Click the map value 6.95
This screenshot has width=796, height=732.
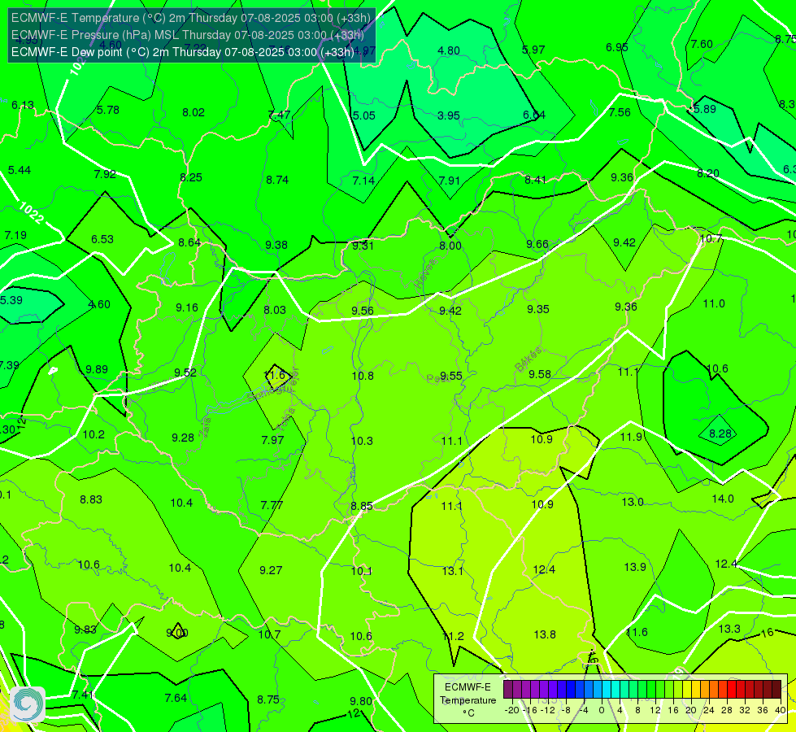[617, 47]
